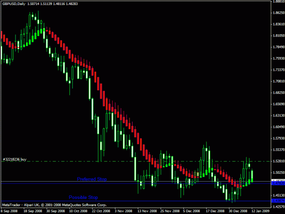
Task: Click the 5 Dec 2008 date label
Action: click(x=192, y=211)
